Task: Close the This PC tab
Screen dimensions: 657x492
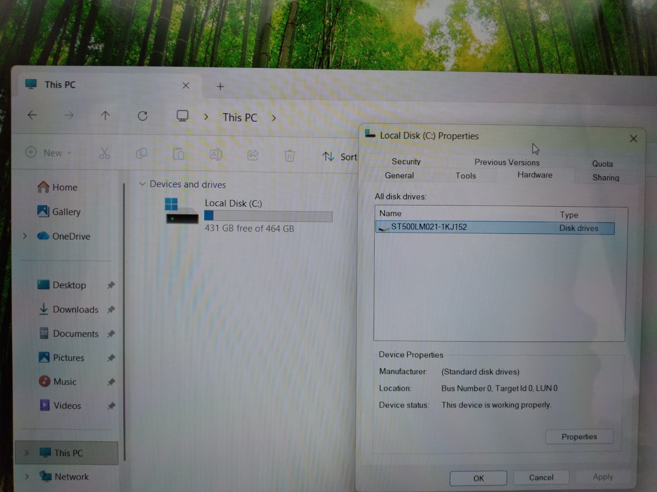Action: click(186, 86)
